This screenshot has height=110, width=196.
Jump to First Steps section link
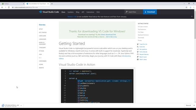tap(141, 32)
